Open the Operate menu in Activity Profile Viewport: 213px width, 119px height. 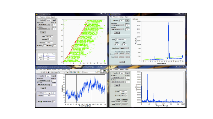54,70
